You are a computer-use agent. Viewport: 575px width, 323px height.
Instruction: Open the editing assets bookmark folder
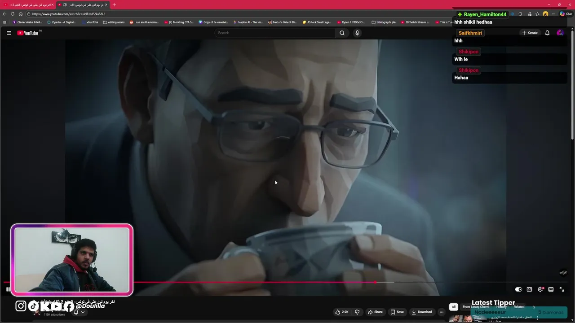(114, 22)
